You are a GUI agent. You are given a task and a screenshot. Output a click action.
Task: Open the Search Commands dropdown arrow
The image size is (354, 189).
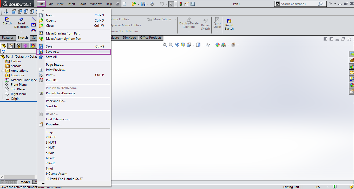(x=325, y=4)
